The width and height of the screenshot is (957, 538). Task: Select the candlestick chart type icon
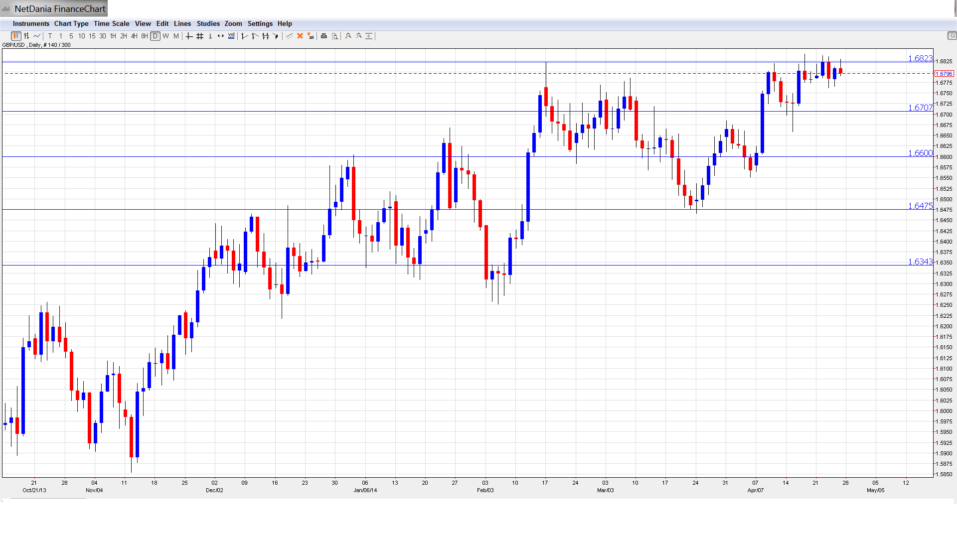pos(16,36)
